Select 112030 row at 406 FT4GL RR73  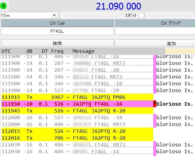(x=77, y=145)
